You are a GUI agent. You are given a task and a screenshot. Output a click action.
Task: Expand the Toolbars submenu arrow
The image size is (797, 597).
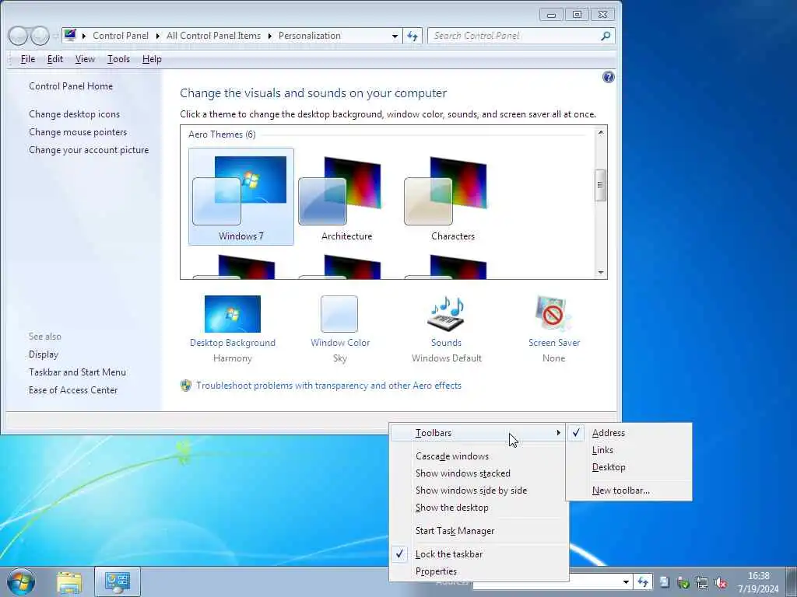tap(558, 433)
